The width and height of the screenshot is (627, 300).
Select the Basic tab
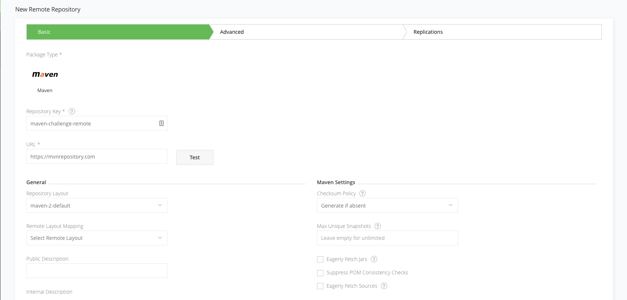point(44,32)
